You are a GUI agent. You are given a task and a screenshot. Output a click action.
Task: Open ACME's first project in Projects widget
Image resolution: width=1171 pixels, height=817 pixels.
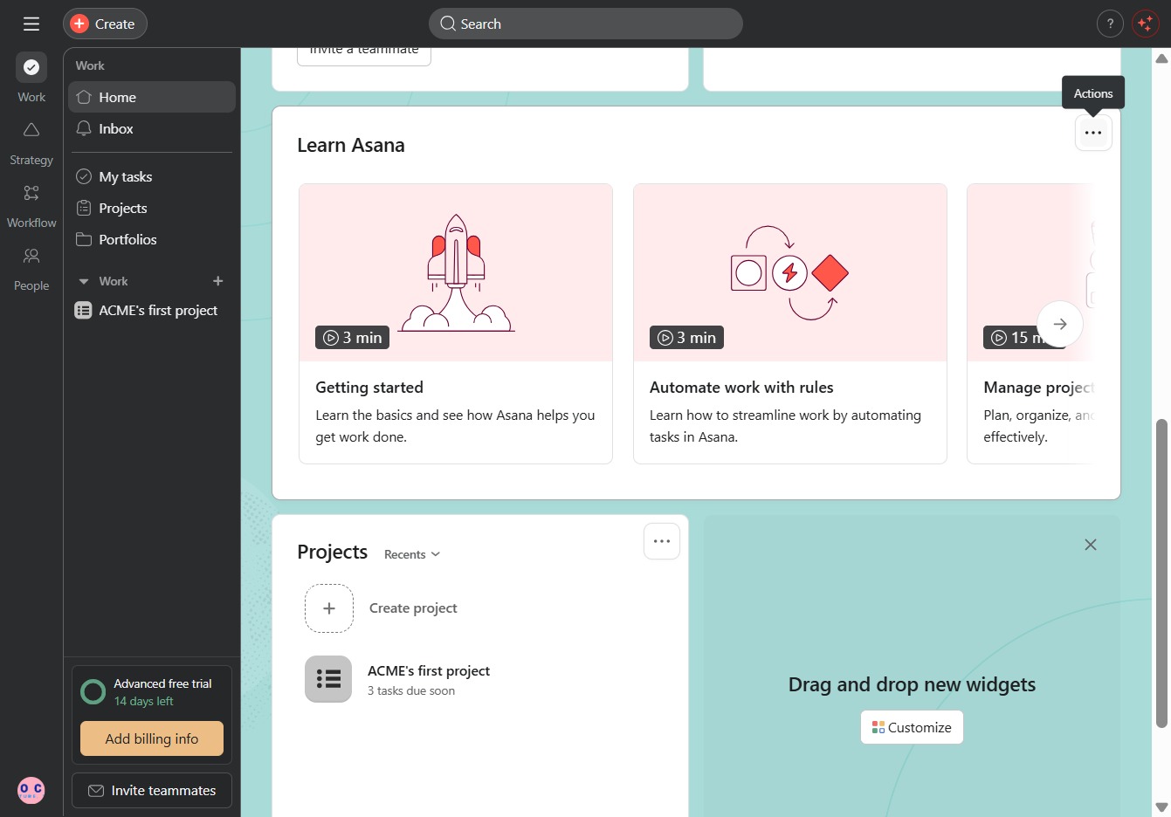pyautogui.click(x=429, y=670)
